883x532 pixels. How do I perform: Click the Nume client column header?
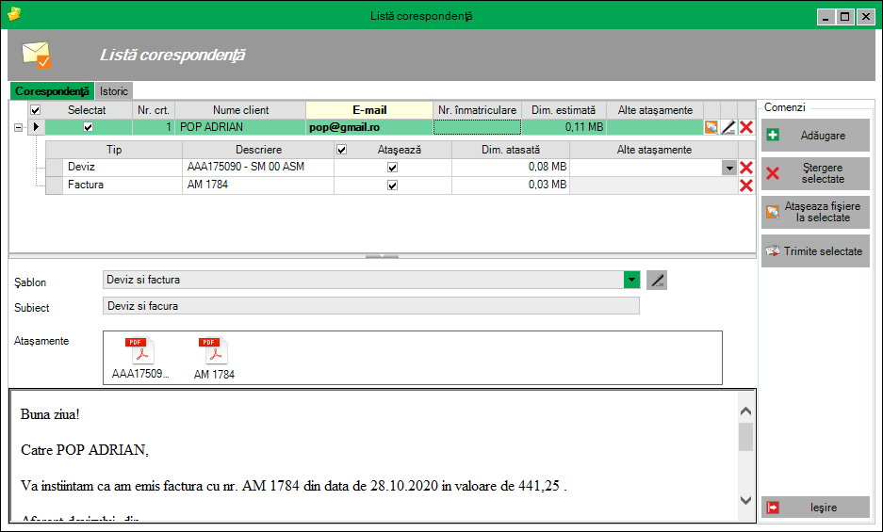click(x=240, y=110)
